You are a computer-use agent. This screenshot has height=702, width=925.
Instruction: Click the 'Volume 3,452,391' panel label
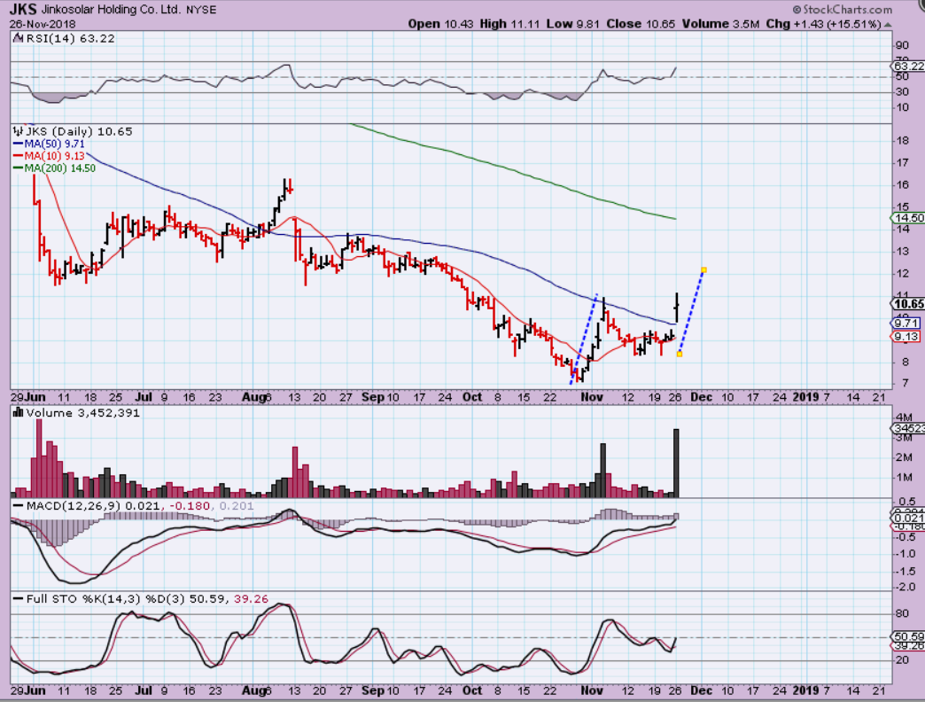point(83,412)
